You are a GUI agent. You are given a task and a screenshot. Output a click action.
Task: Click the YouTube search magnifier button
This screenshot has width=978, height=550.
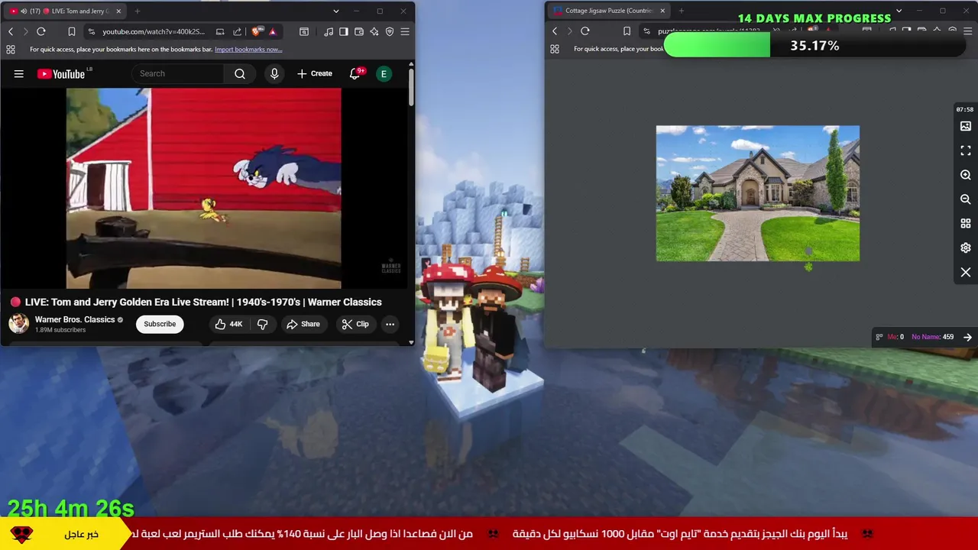click(x=240, y=74)
